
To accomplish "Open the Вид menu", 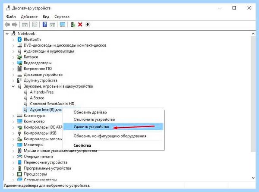I will [46, 17].
